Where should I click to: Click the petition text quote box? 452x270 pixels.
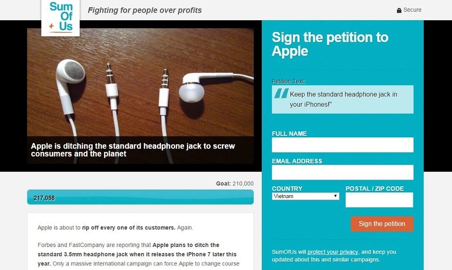pos(342,99)
